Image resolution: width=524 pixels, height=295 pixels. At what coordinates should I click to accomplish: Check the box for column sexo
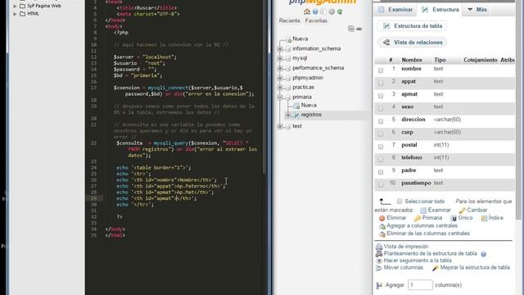(381, 108)
